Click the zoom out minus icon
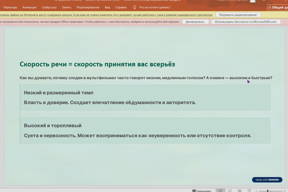288x192 pixels. click(256, 191)
